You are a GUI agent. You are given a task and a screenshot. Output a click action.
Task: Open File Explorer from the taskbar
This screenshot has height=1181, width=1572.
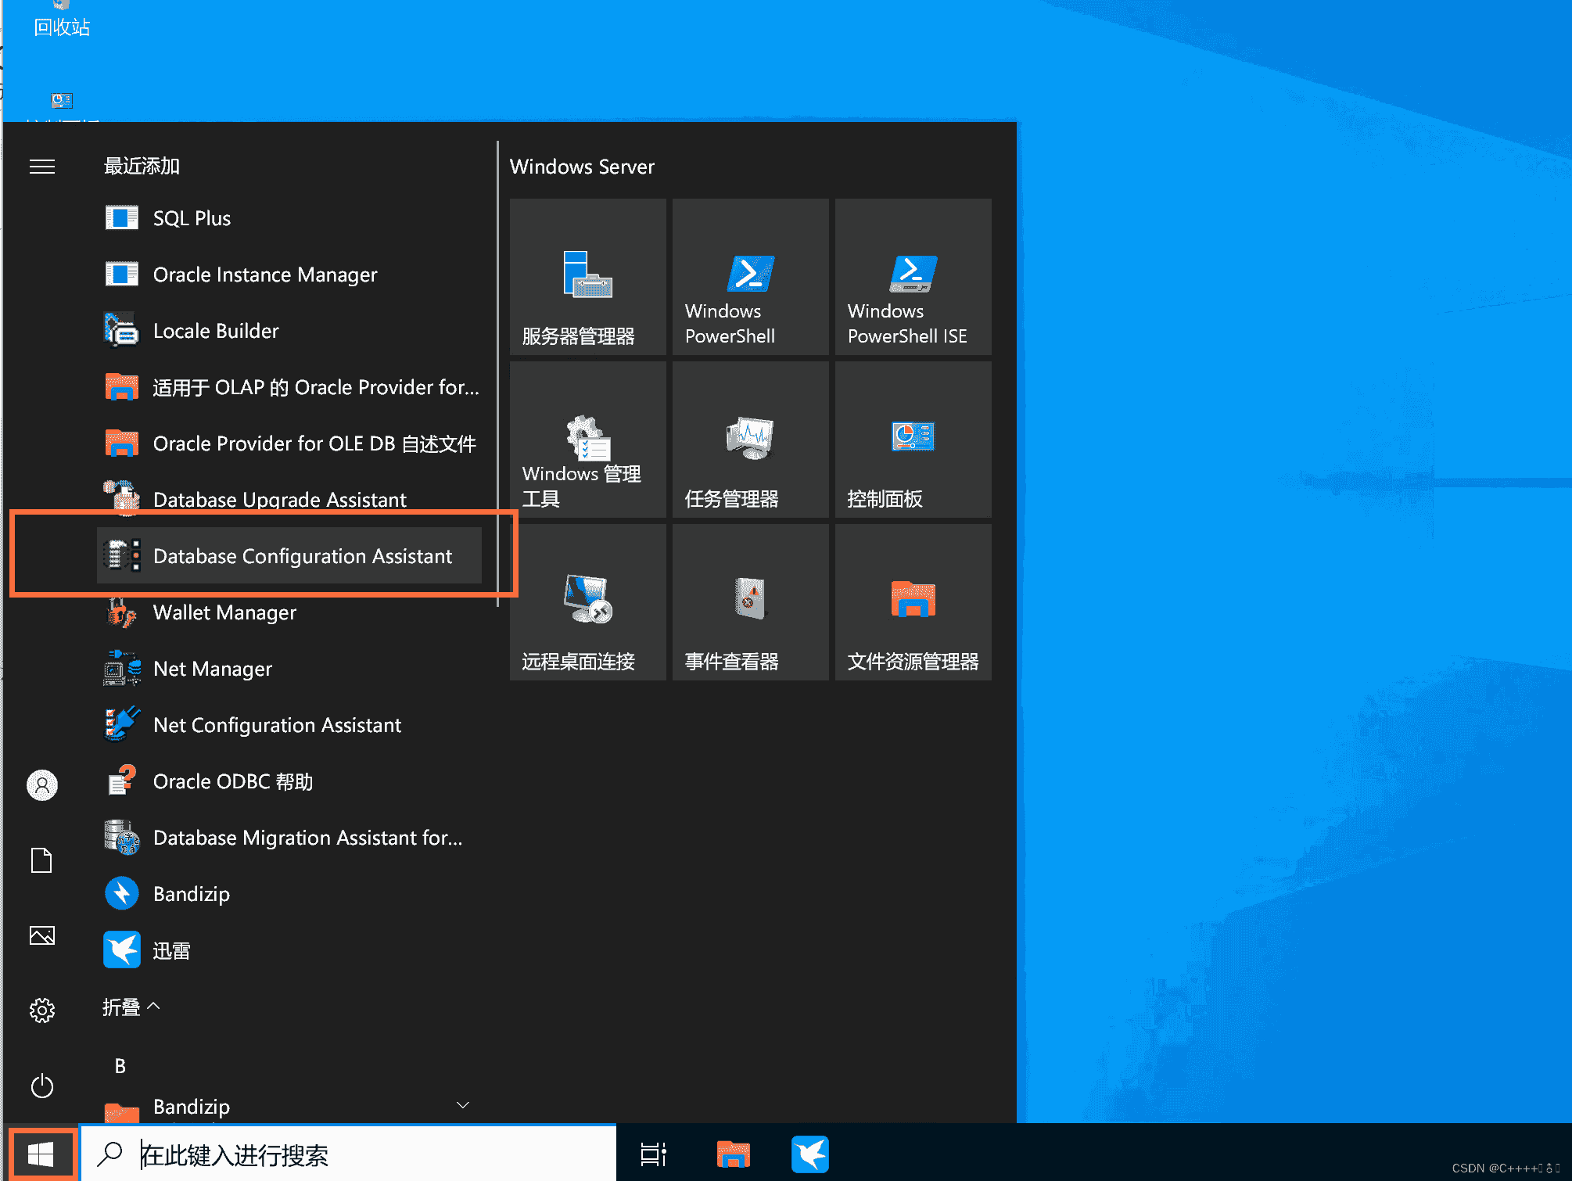[733, 1154]
